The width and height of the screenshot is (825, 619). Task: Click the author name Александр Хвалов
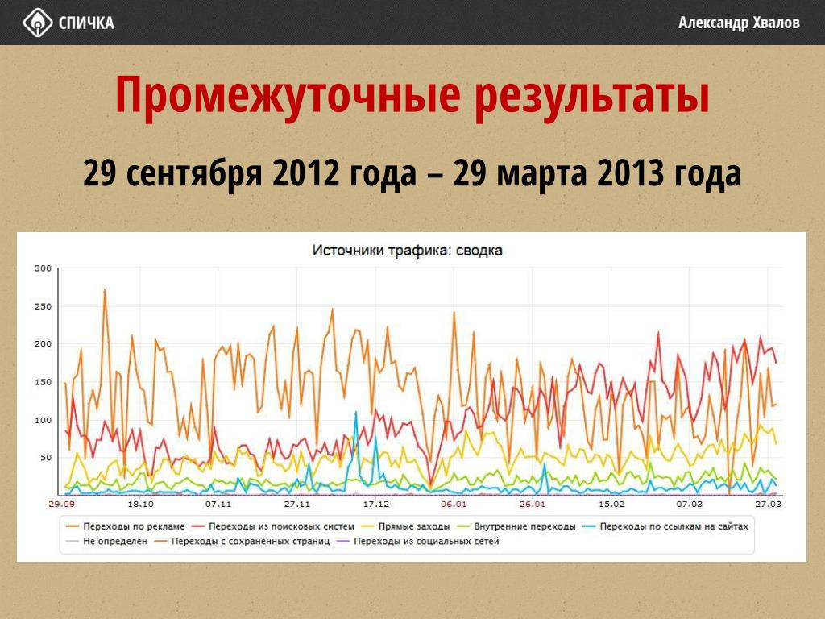tap(739, 23)
